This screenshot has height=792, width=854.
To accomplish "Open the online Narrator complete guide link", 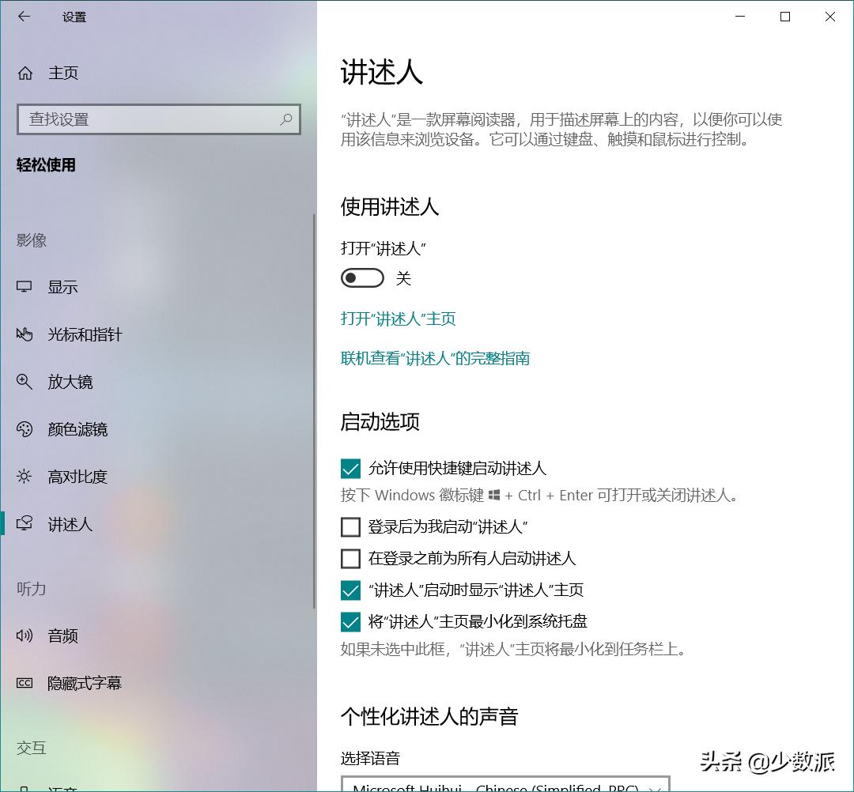I will 434,358.
